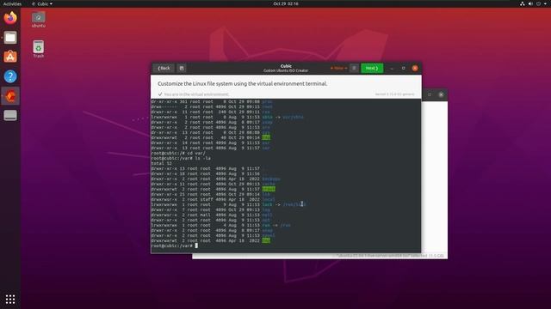This screenshot has height=309, width=551.
Task: Close the Cubic window
Action: click(x=415, y=69)
